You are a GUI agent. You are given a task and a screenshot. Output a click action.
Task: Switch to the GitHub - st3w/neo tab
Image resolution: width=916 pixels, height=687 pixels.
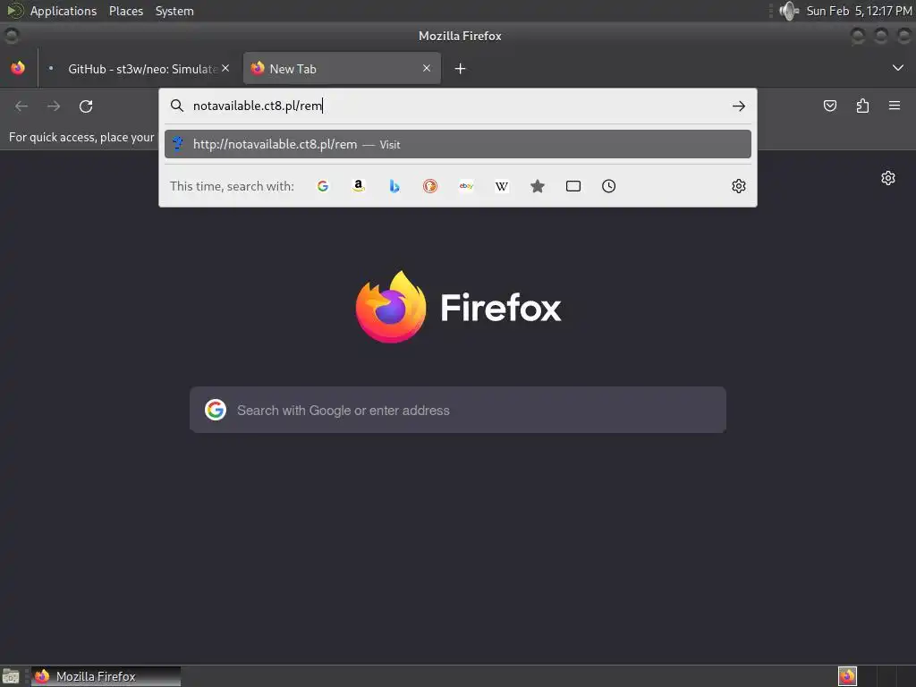pos(139,69)
